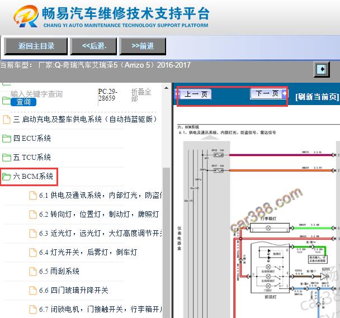The width and height of the screenshot is (340, 318).
Task: Go to next page with 下一页
Action: point(268,94)
